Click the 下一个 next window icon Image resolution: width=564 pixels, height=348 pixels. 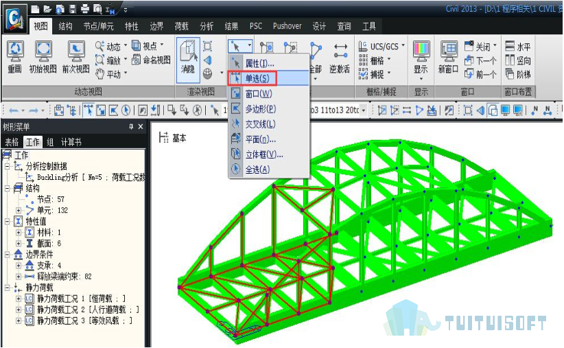pyautogui.click(x=469, y=60)
